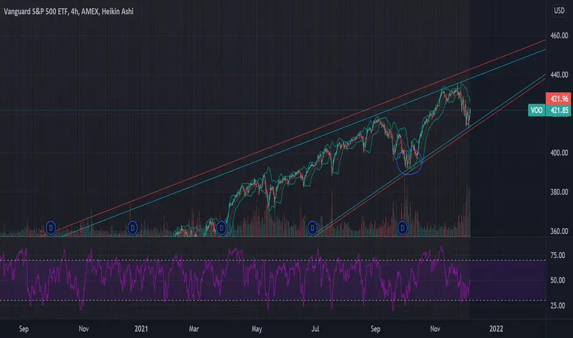Click the 380.00 price axis label
Screen dimensions: 573x338
(559, 192)
